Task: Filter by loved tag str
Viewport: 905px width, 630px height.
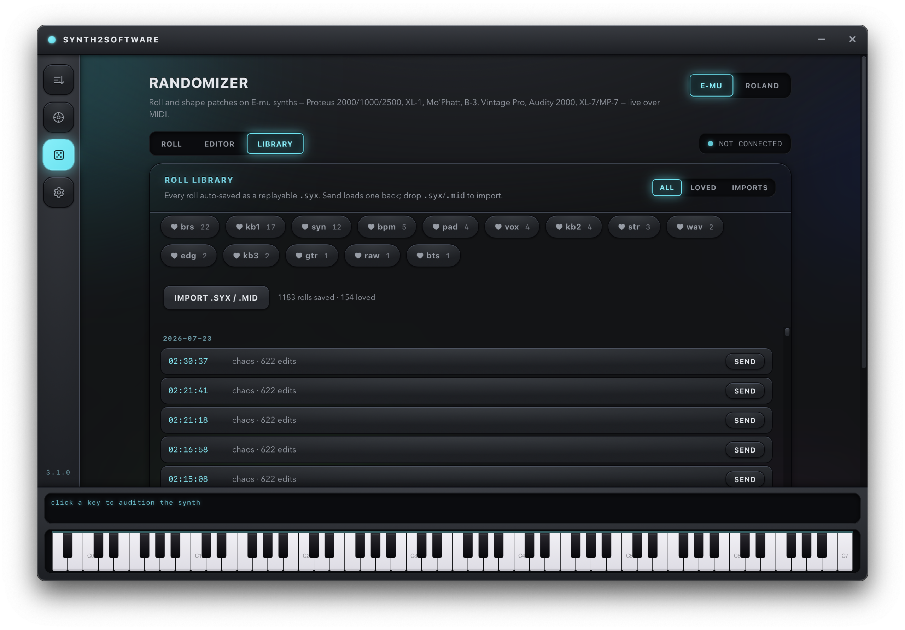Action: pos(634,227)
